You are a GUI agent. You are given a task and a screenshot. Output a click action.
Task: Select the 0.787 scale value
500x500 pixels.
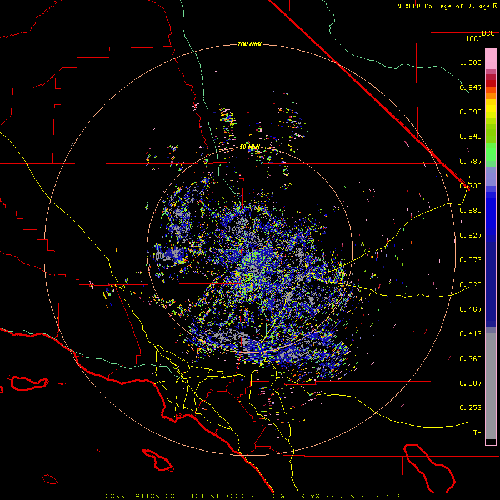coord(471,161)
